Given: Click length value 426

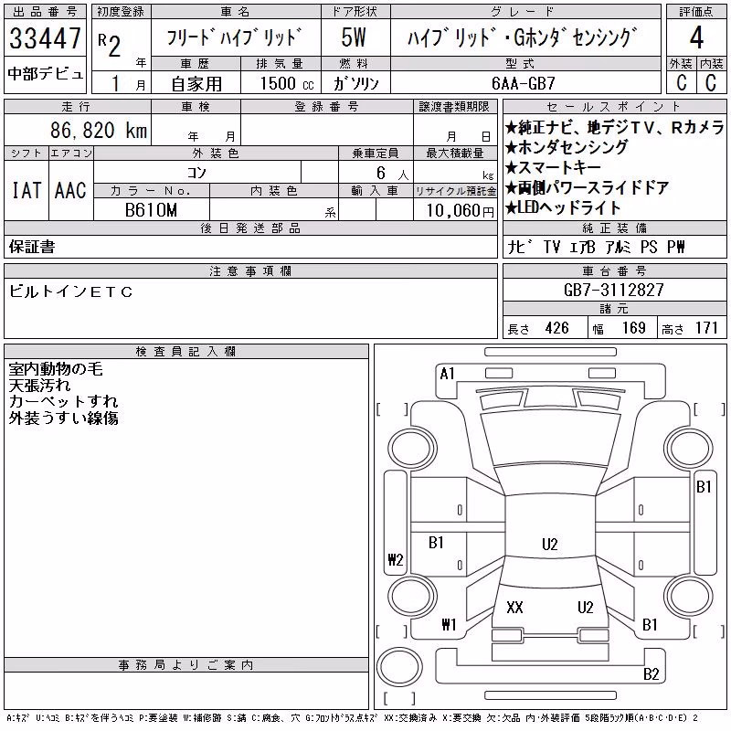Looking at the screenshot, I should click(557, 328).
